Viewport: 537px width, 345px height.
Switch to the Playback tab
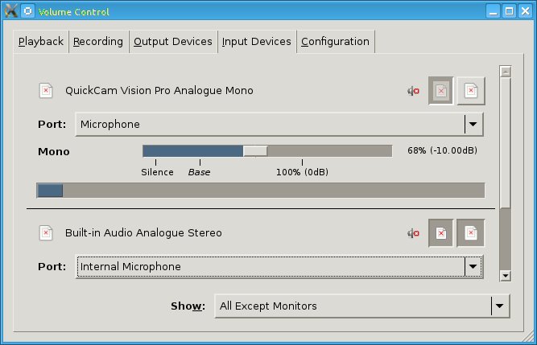point(41,42)
